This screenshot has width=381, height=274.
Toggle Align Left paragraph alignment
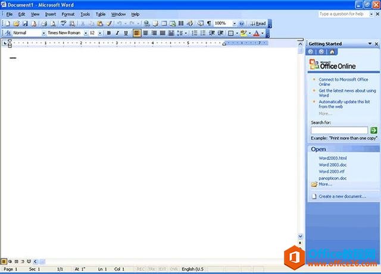(x=137, y=33)
